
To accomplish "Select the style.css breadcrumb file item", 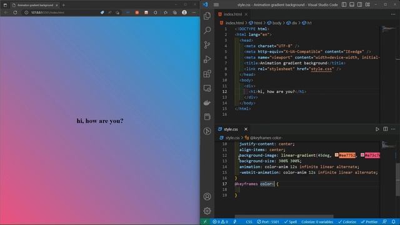I will click(229, 137).
